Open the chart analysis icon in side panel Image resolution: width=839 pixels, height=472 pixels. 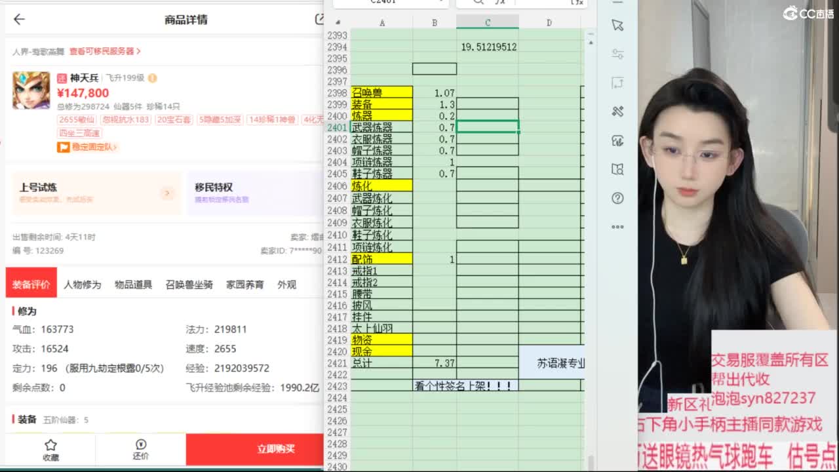pyautogui.click(x=617, y=140)
